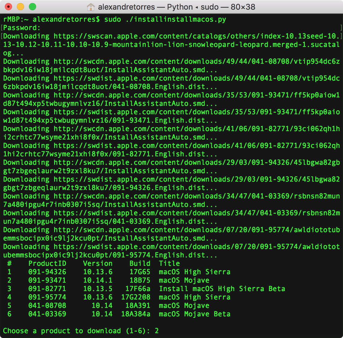
Task: Click product ID '091-93471' in table
Action: (x=47, y=280)
